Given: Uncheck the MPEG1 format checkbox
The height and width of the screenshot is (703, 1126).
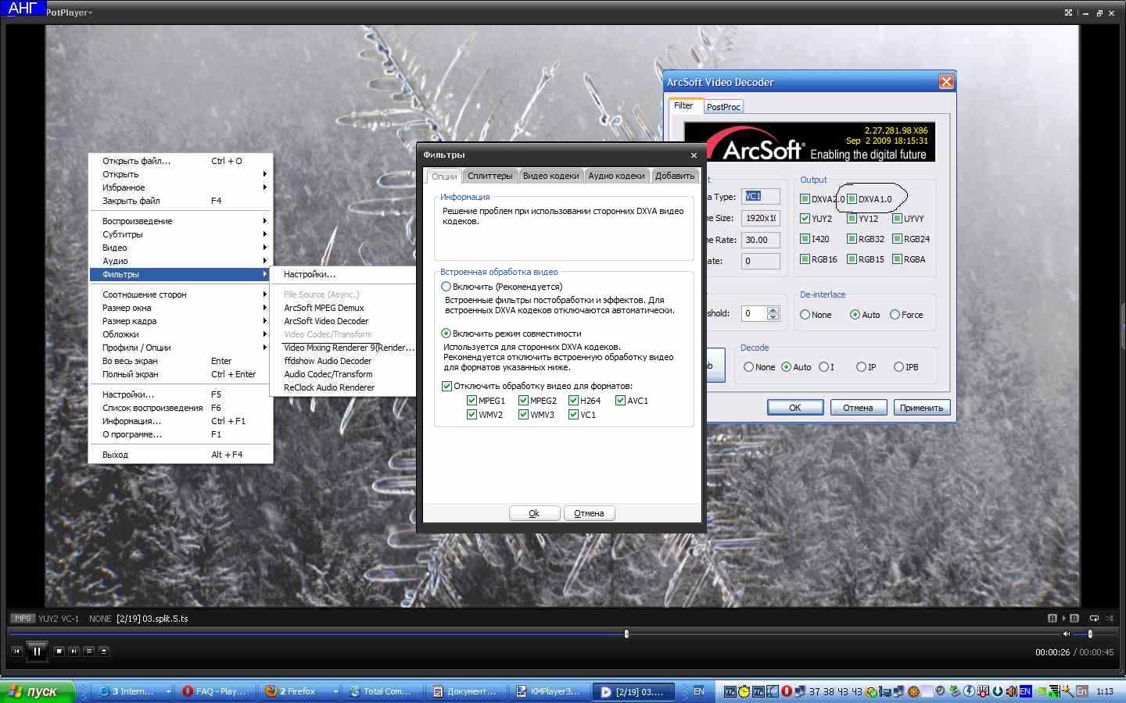Looking at the screenshot, I should coord(472,401).
